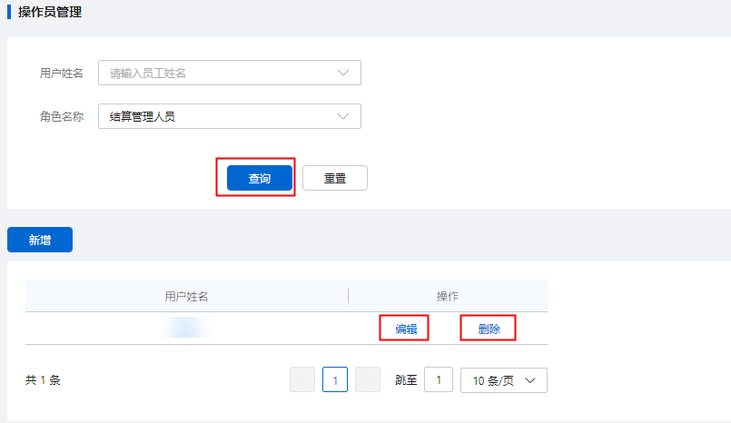
Task: Click the blurred user name cell
Action: 186,328
